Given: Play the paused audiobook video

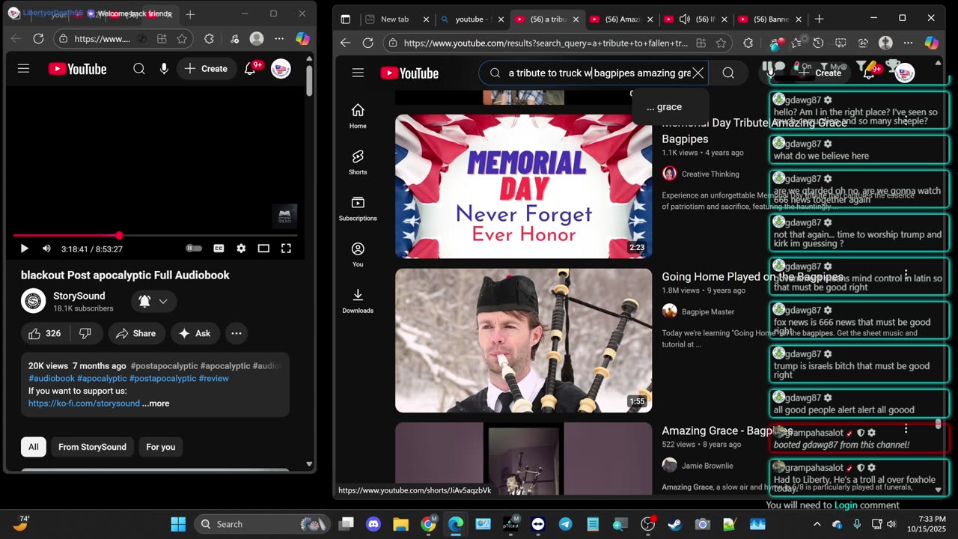Looking at the screenshot, I should (x=24, y=249).
